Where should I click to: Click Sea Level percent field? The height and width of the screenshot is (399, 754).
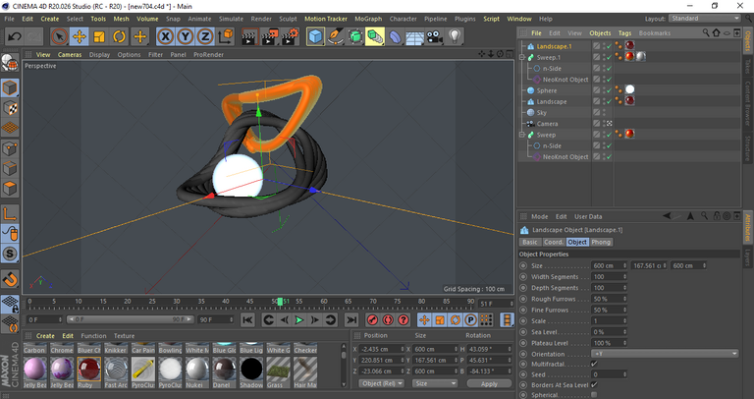[609, 332]
